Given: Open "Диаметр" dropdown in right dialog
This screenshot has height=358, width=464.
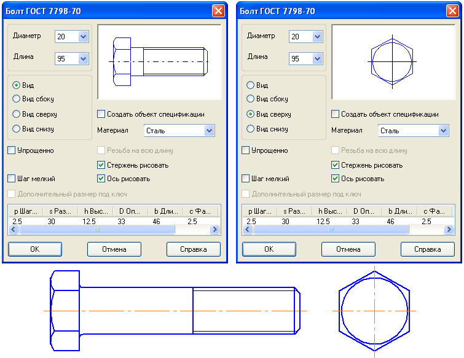Looking at the screenshot, I should [x=318, y=37].
